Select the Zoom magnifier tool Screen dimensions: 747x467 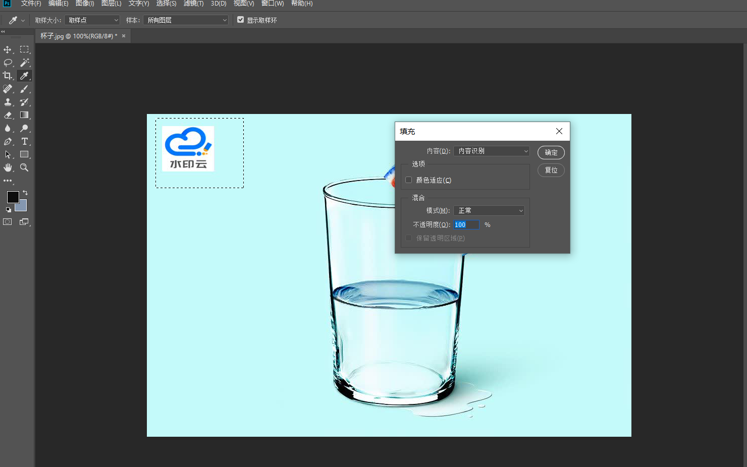24,167
